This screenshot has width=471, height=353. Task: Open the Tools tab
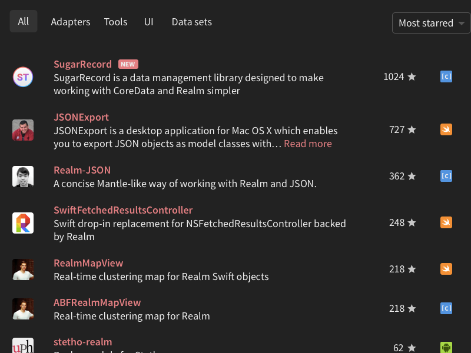(x=115, y=22)
